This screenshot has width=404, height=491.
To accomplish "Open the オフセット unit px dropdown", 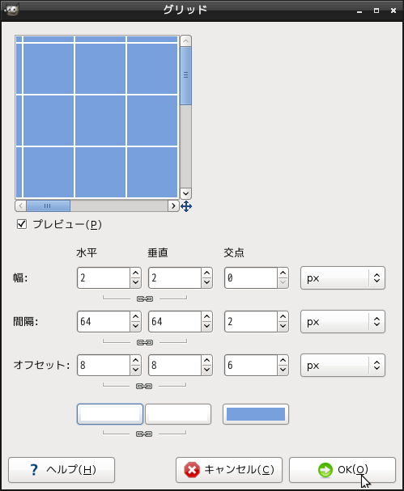I will (342, 365).
